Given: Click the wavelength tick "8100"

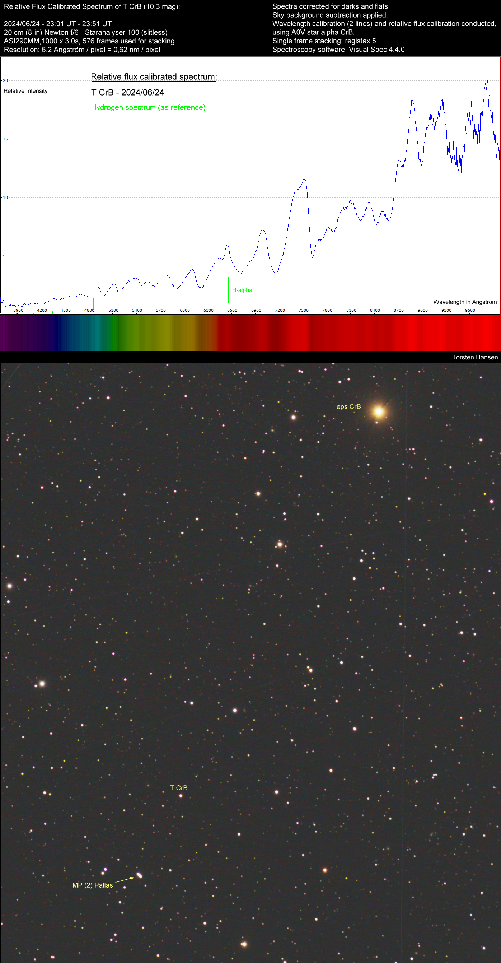Looking at the screenshot, I should [351, 311].
